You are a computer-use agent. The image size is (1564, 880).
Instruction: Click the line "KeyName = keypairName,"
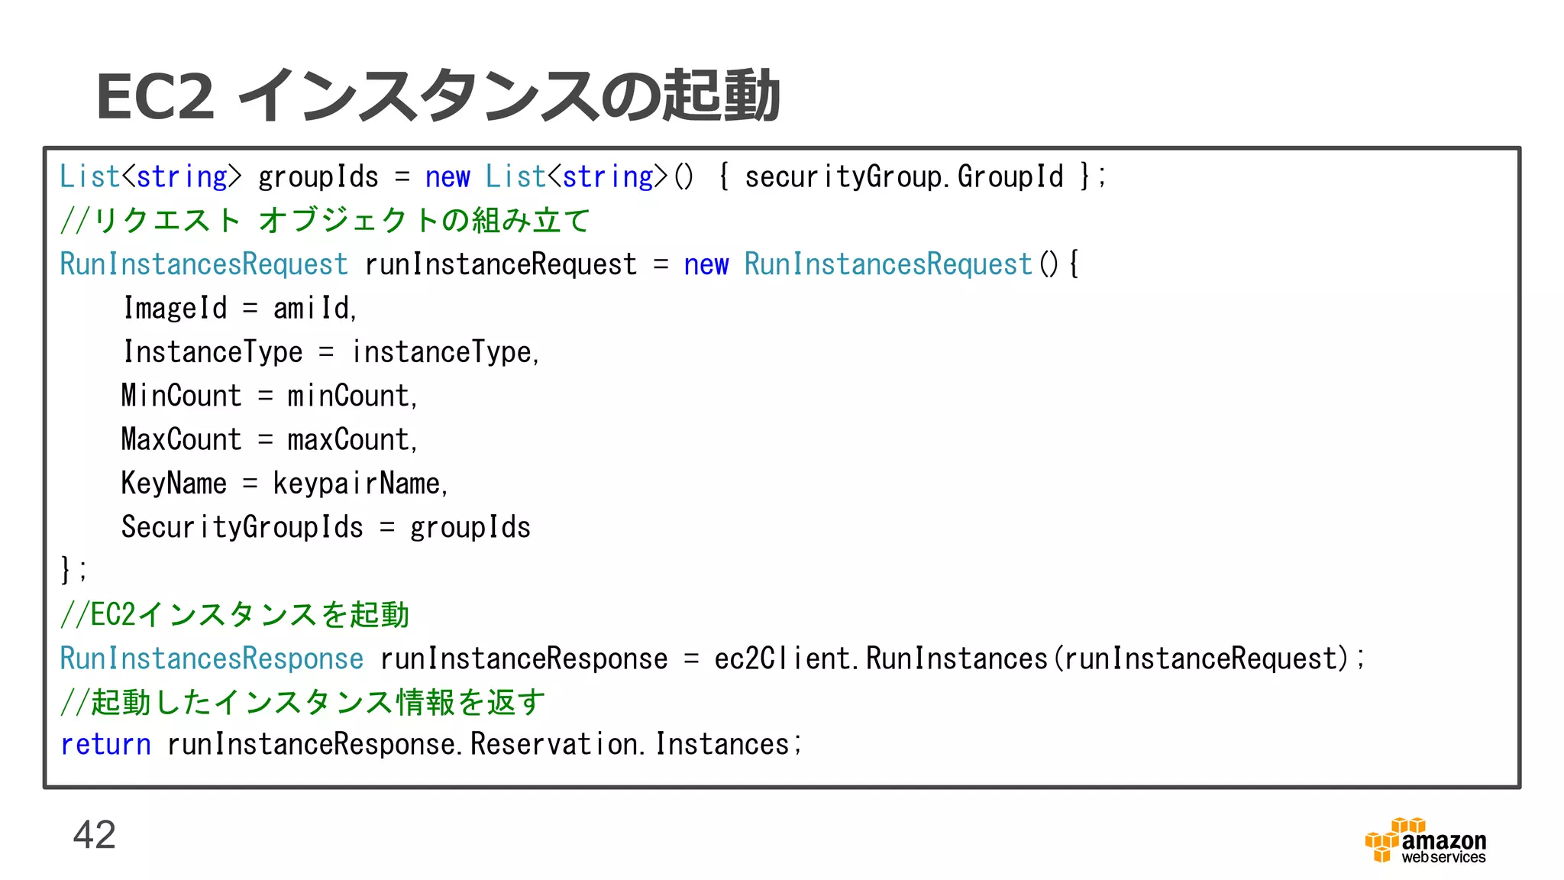[285, 484]
